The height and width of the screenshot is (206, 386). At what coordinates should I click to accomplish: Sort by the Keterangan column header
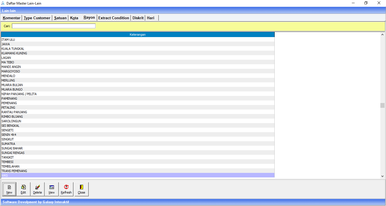[x=137, y=35]
